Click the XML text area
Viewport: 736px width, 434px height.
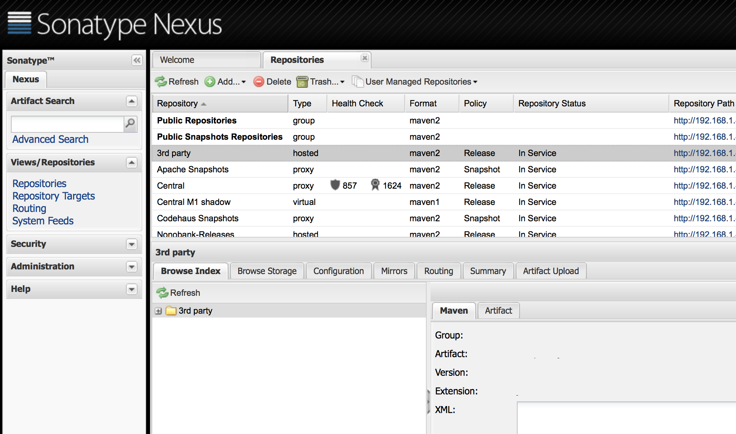click(626, 418)
